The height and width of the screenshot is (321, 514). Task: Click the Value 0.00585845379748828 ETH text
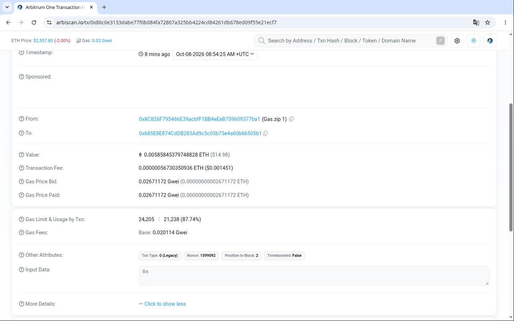176,155
